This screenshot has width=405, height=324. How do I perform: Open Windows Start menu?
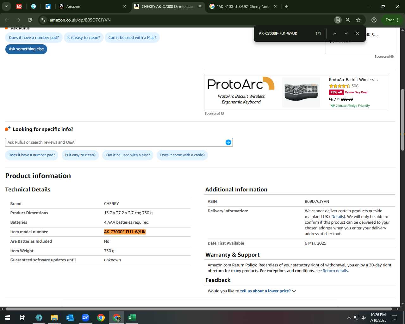(7, 318)
